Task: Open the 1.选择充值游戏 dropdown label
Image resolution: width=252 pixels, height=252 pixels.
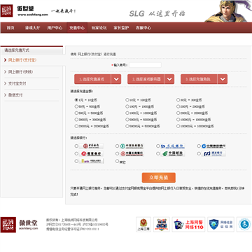Action: 92,79
